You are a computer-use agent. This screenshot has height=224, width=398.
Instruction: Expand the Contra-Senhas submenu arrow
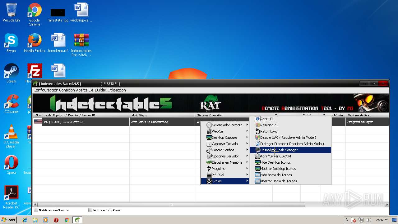tap(247, 150)
